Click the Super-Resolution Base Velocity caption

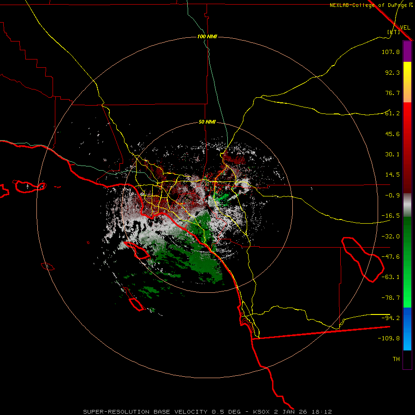(x=207, y=412)
